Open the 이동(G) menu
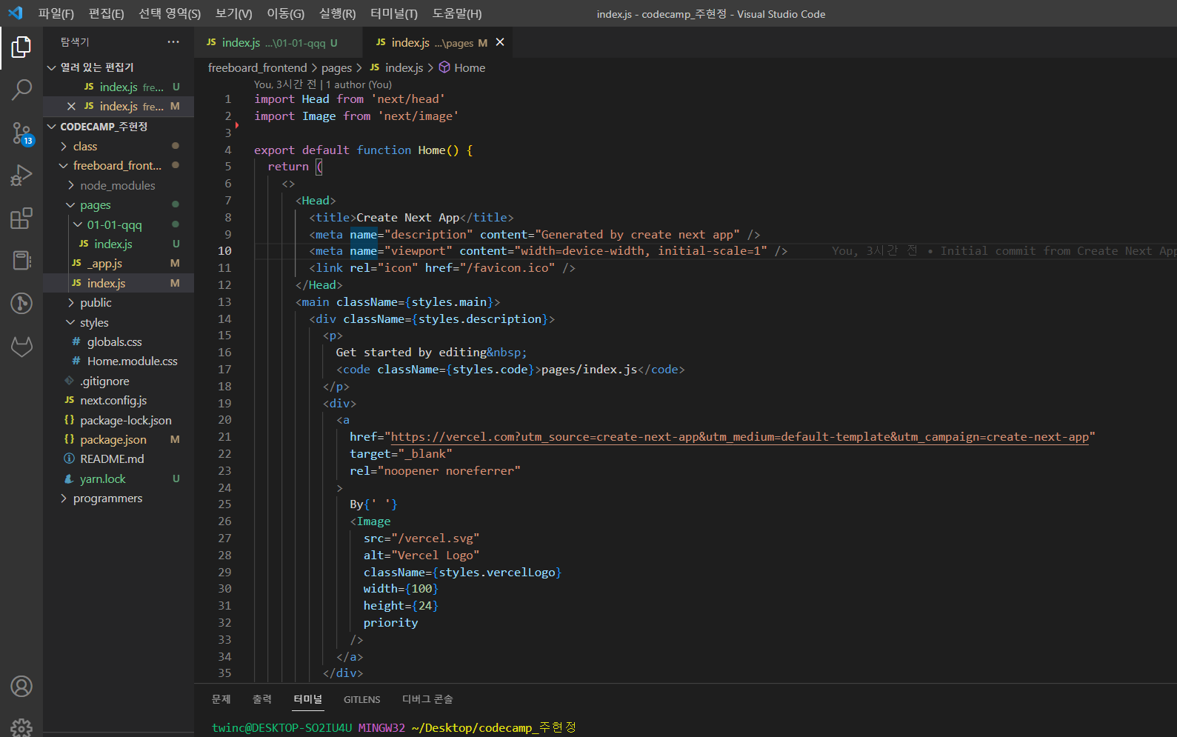1177x737 pixels. 286,13
